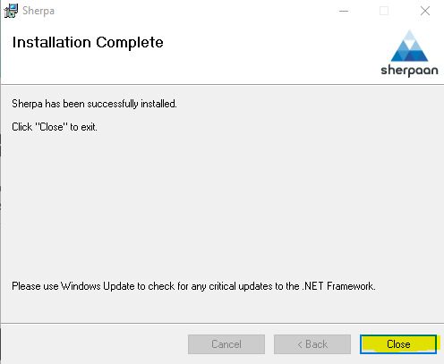This screenshot has width=444, height=364.
Task: Click the 'Click "Close" to exit' instruction line
Action: pos(55,127)
